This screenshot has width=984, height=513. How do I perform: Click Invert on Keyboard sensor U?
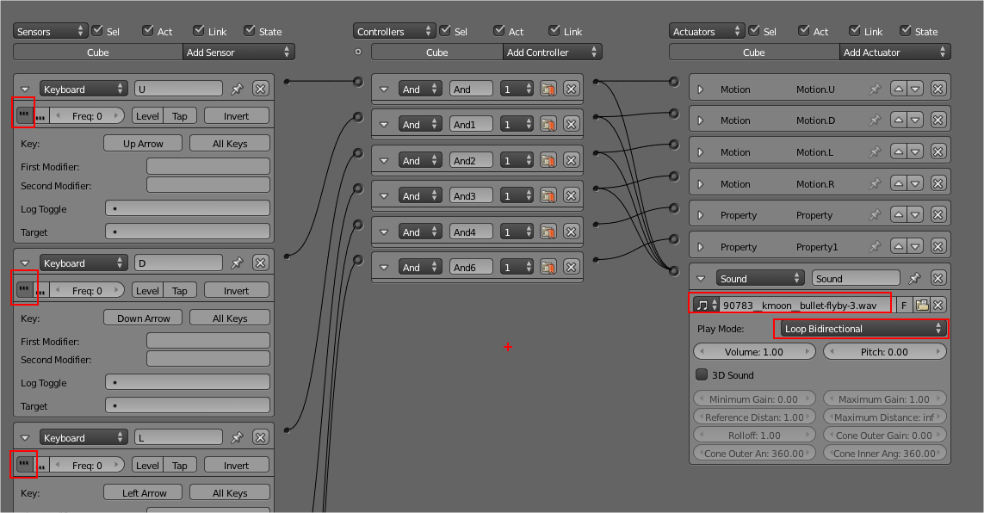237,116
